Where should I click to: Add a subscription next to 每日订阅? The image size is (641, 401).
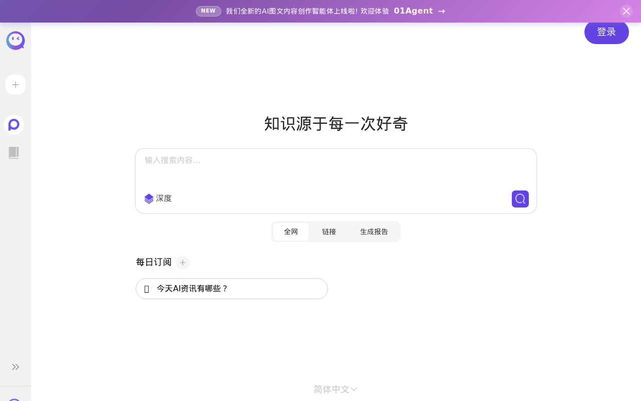(x=183, y=263)
